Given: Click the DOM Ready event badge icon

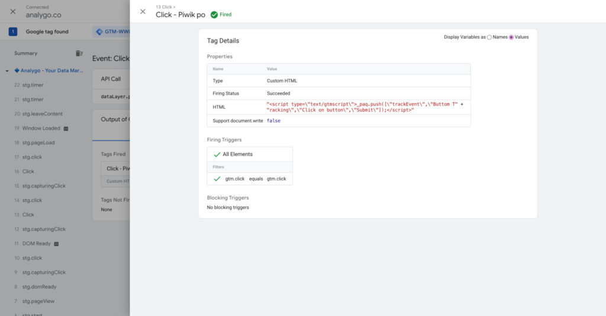Looking at the screenshot, I should coord(56,244).
